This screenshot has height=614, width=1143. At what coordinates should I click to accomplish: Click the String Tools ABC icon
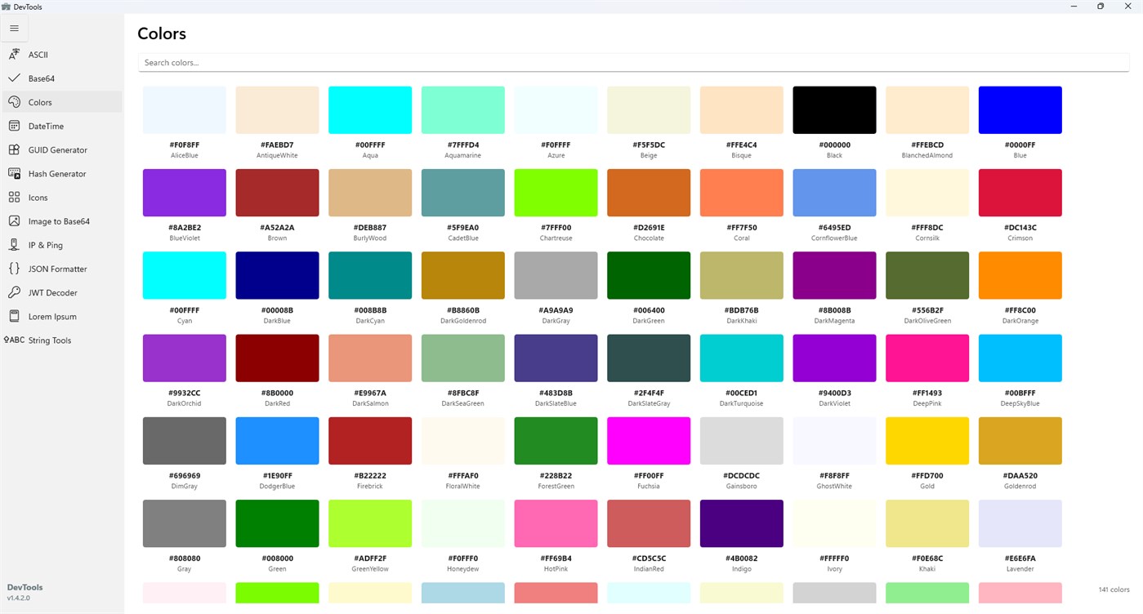click(x=14, y=340)
